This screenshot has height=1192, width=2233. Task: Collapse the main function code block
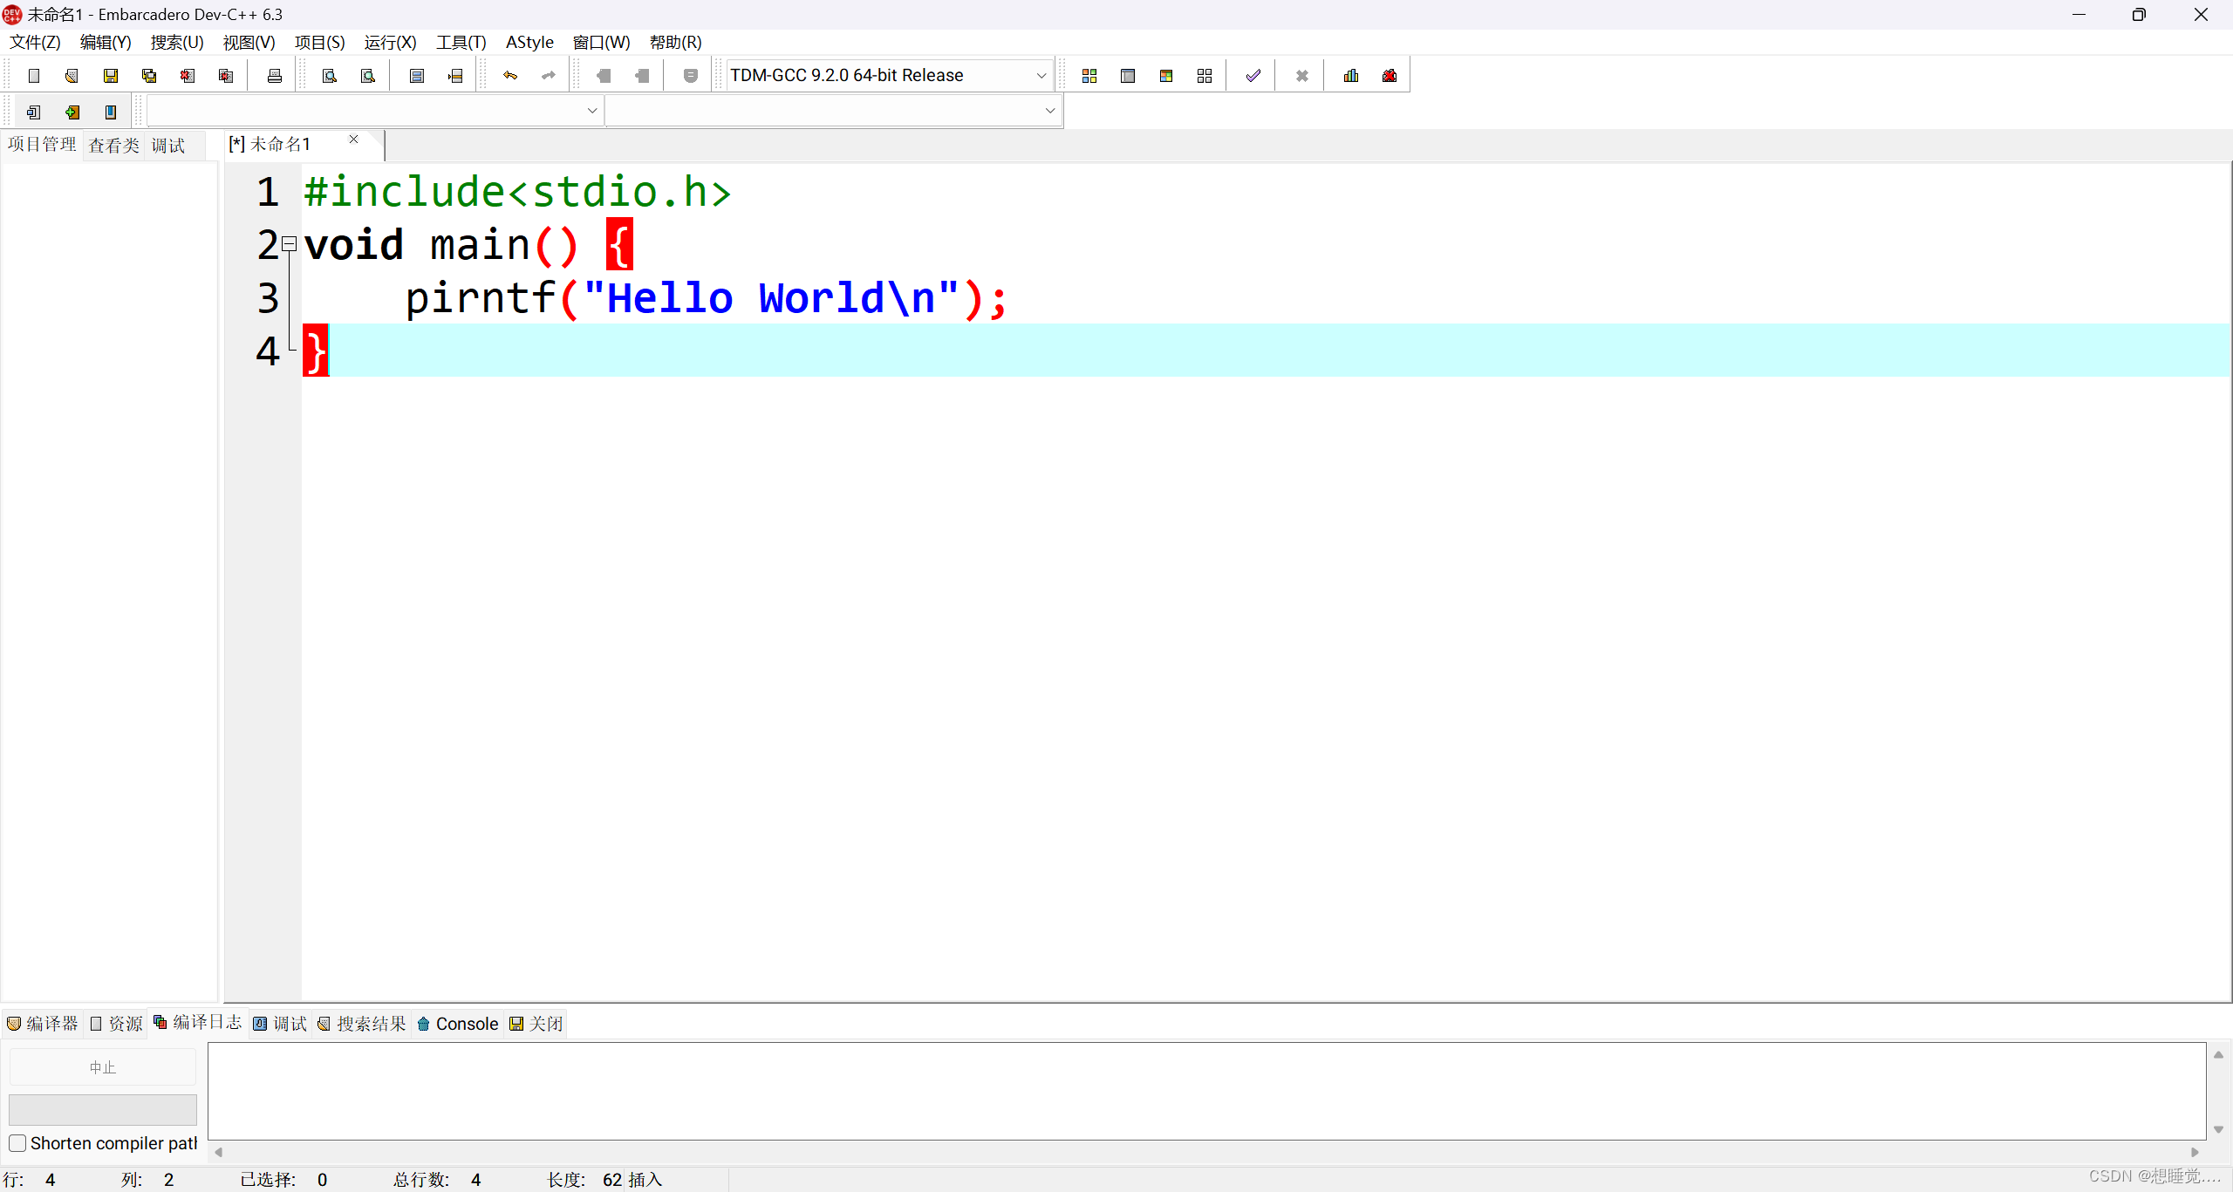(289, 244)
